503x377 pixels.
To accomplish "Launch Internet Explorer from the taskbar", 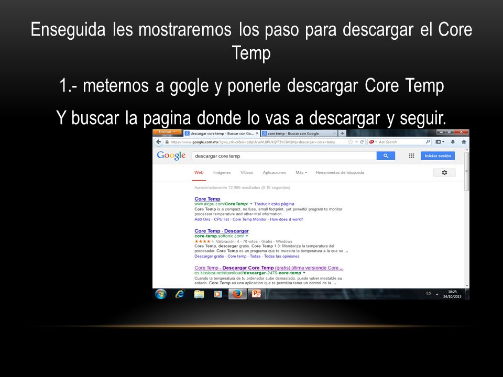I will point(180,294).
